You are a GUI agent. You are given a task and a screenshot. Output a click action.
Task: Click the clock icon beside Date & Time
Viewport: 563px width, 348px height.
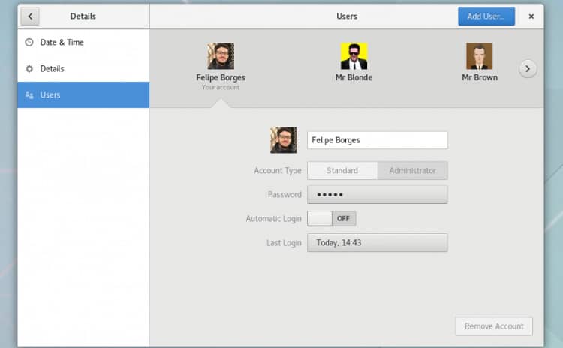pos(29,42)
